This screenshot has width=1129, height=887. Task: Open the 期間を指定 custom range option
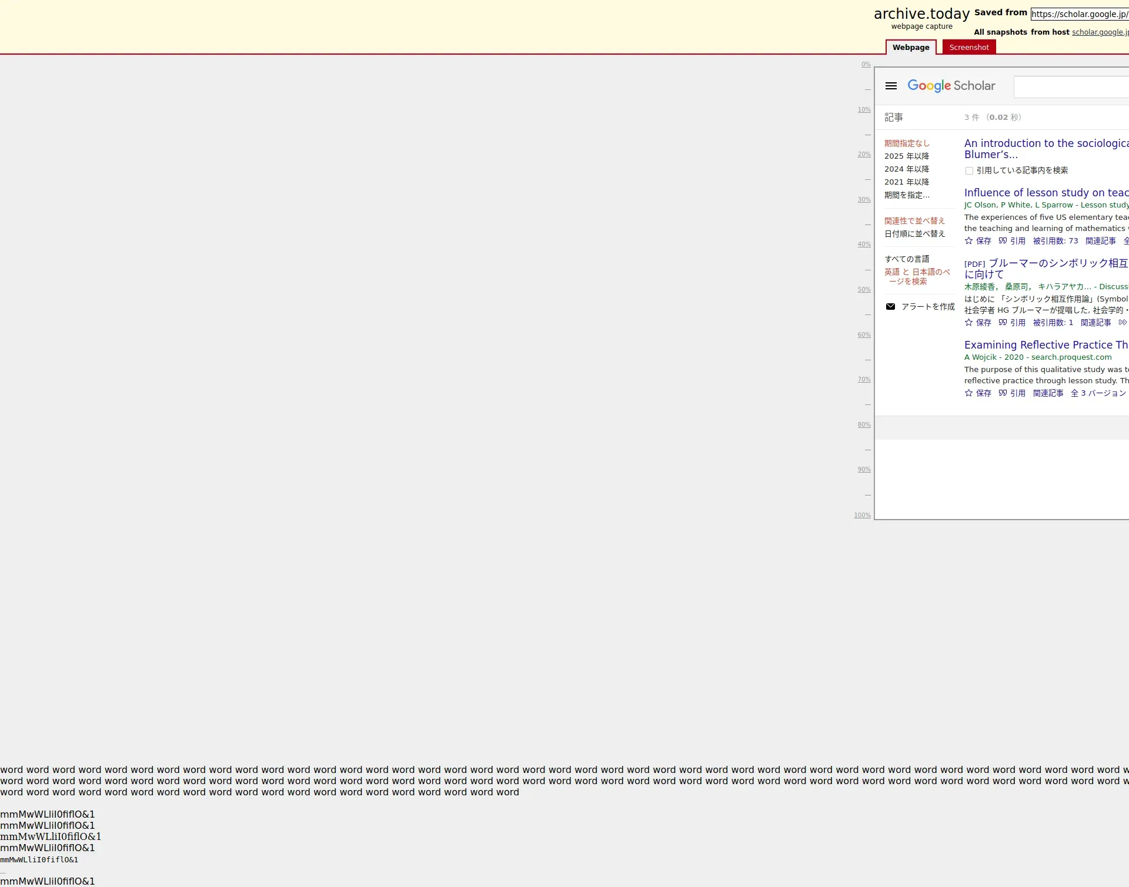click(907, 195)
